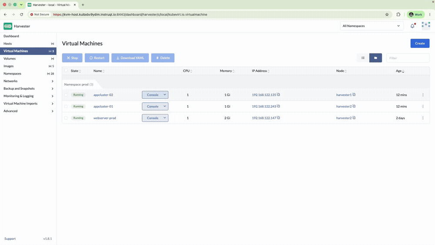435x245 pixels.
Task: Sort table by State column
Action: point(76,71)
